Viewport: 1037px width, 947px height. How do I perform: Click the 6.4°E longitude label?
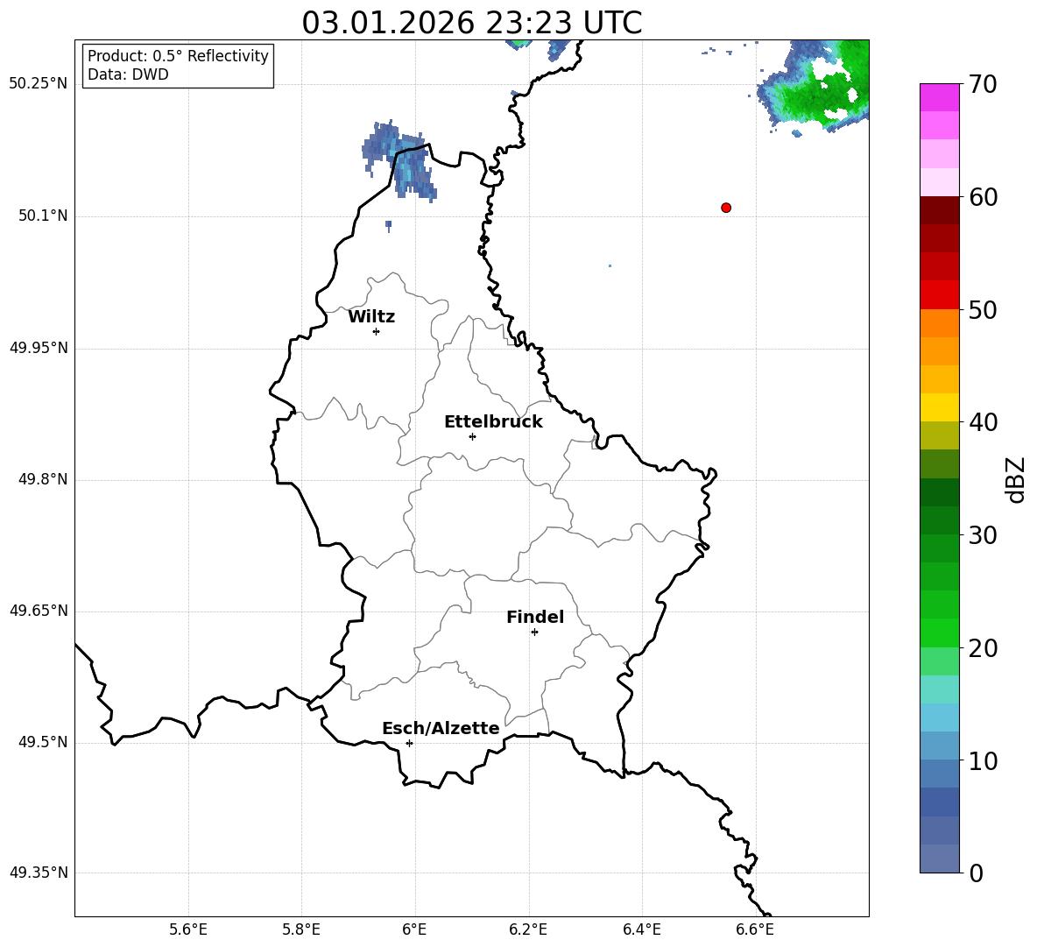pos(641,929)
